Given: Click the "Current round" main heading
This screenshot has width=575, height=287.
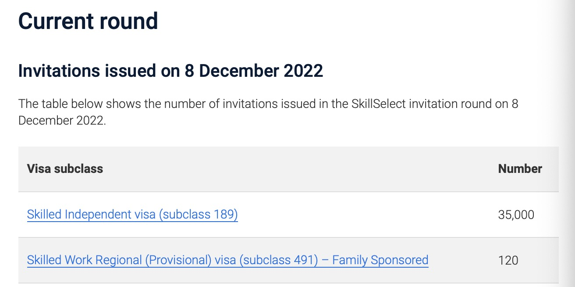Looking at the screenshot, I should click(88, 21).
